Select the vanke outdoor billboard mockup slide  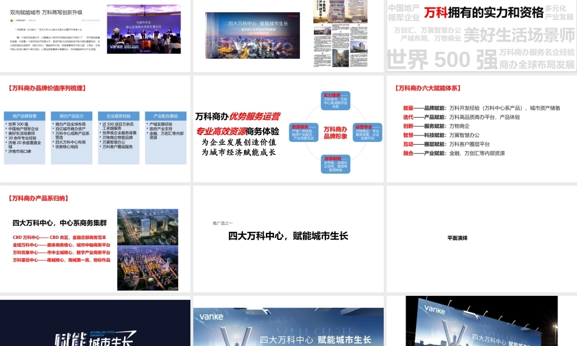[482, 321]
